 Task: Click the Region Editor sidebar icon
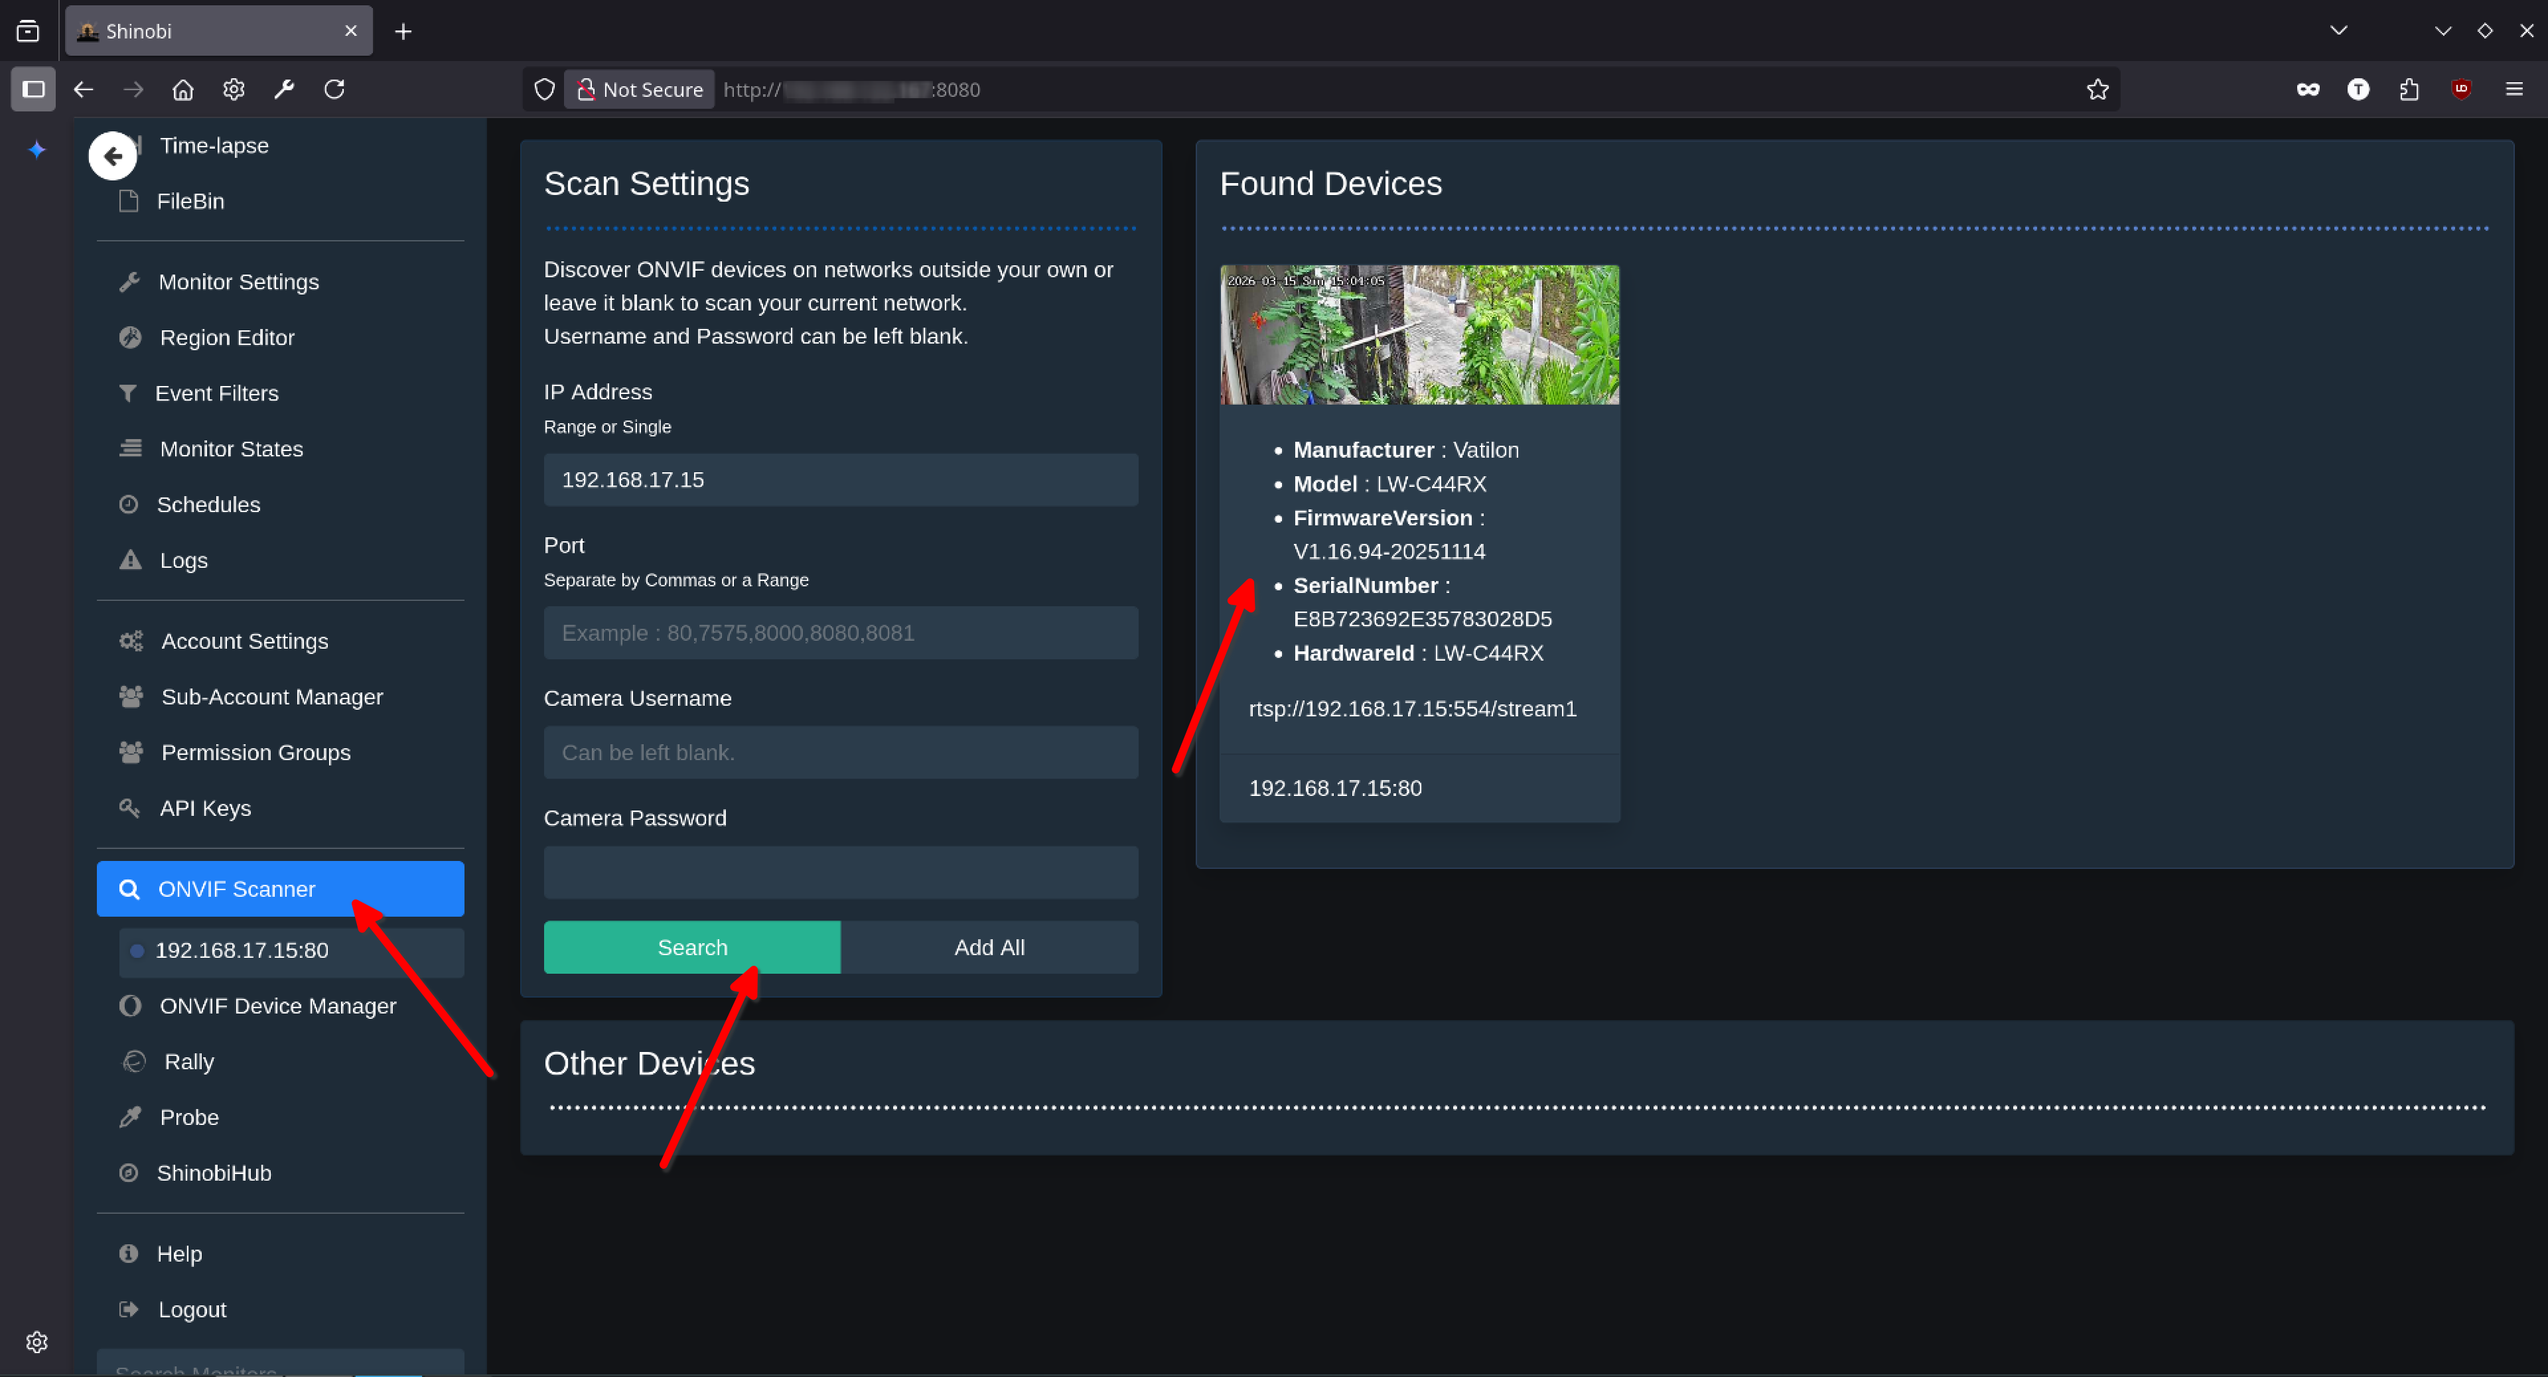(129, 337)
